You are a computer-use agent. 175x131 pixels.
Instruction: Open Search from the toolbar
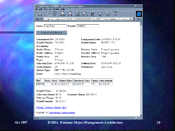[77, 13]
